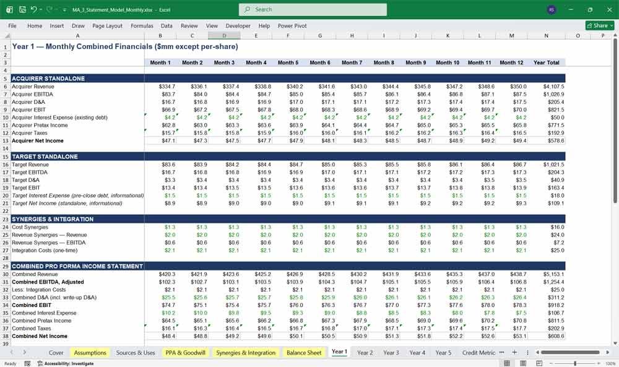This screenshot has height=367, width=619.
Task: Open the undo history dropdown arrow
Action: pyautogui.click(x=41, y=9)
